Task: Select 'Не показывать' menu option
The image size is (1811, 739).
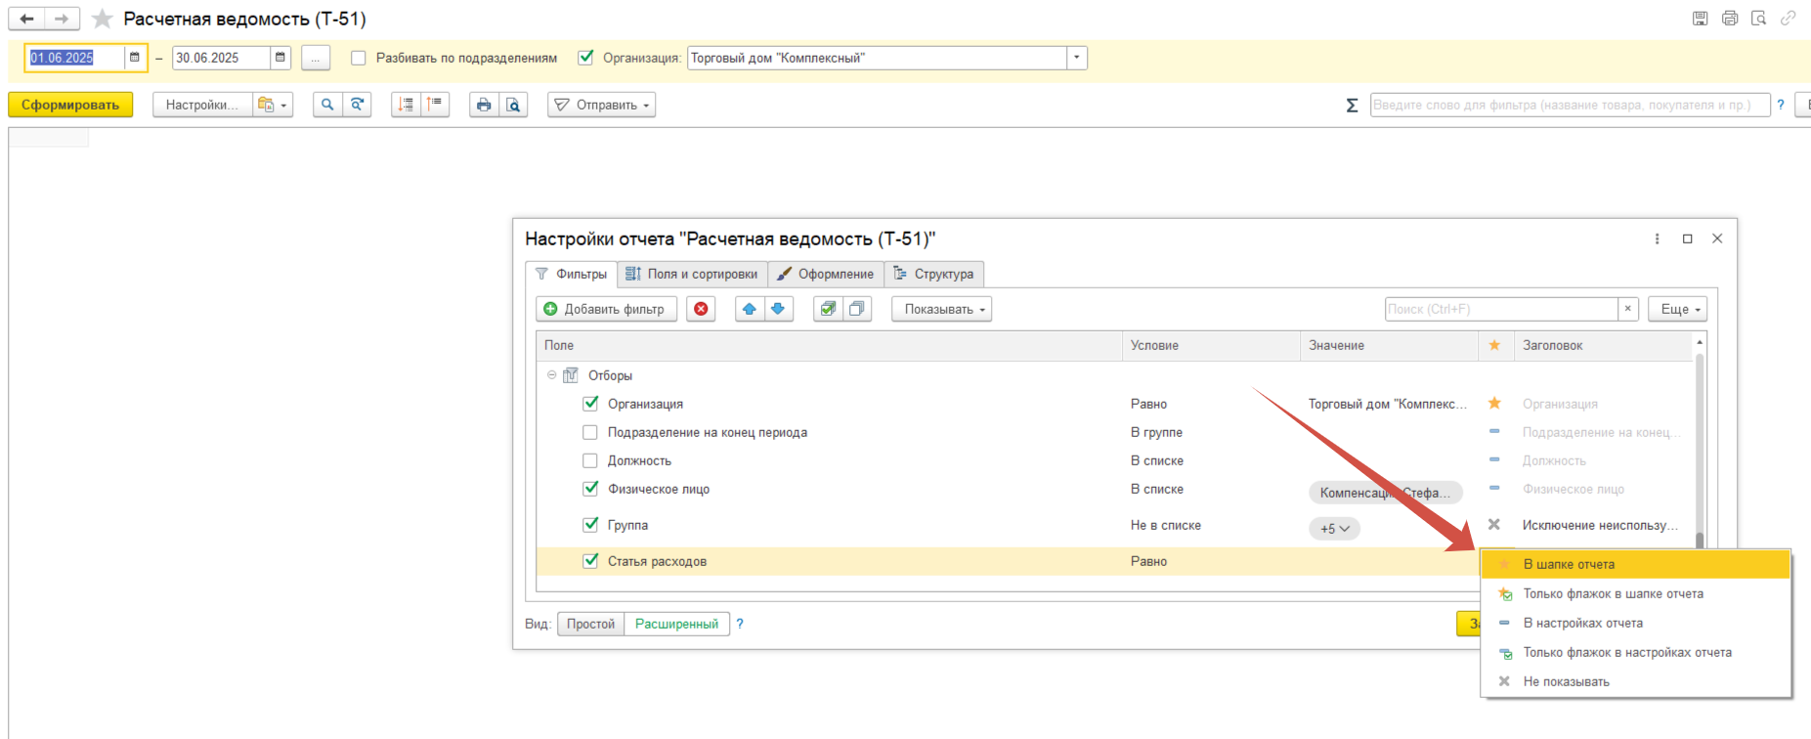Action: click(x=1566, y=681)
